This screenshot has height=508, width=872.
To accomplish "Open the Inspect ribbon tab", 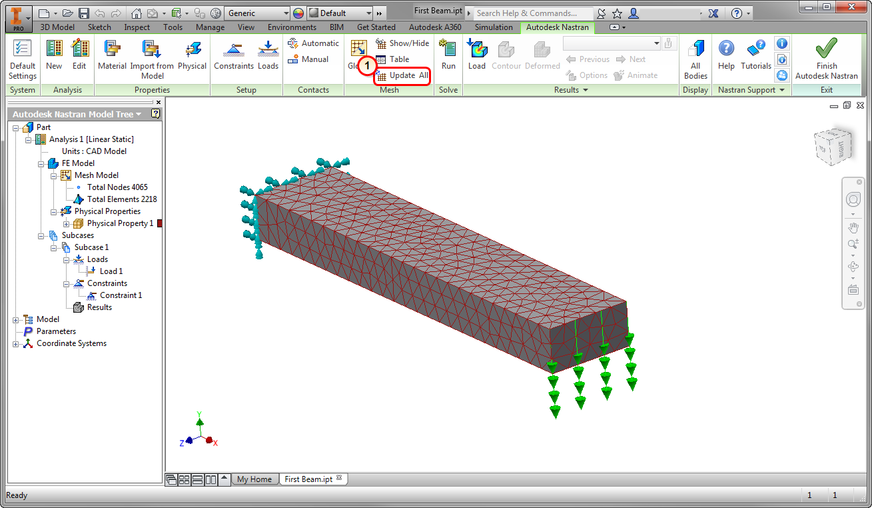I will (137, 27).
